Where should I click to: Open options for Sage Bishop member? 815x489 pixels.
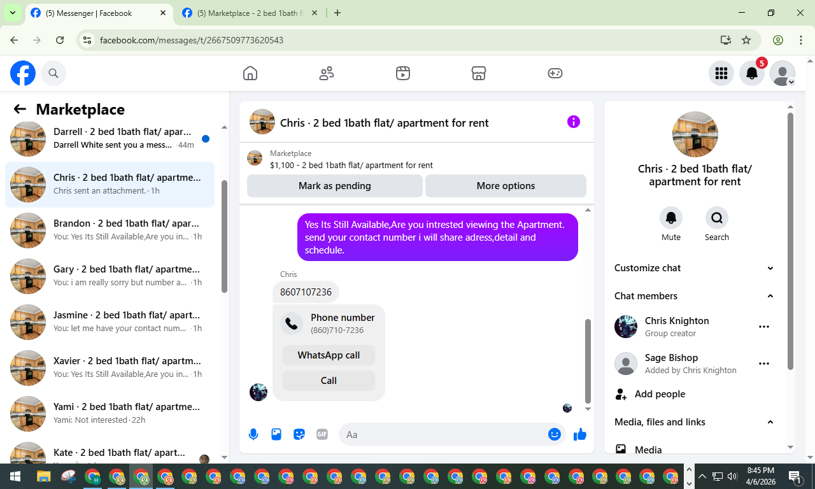764,364
